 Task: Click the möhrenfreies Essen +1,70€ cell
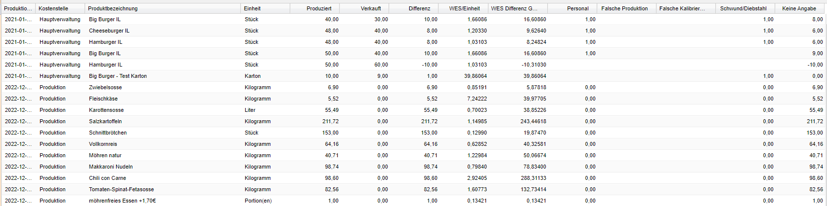pyautogui.click(x=122, y=201)
